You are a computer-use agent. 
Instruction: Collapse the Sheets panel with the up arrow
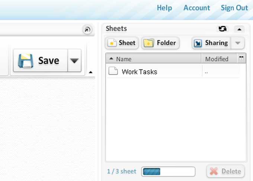(x=239, y=29)
